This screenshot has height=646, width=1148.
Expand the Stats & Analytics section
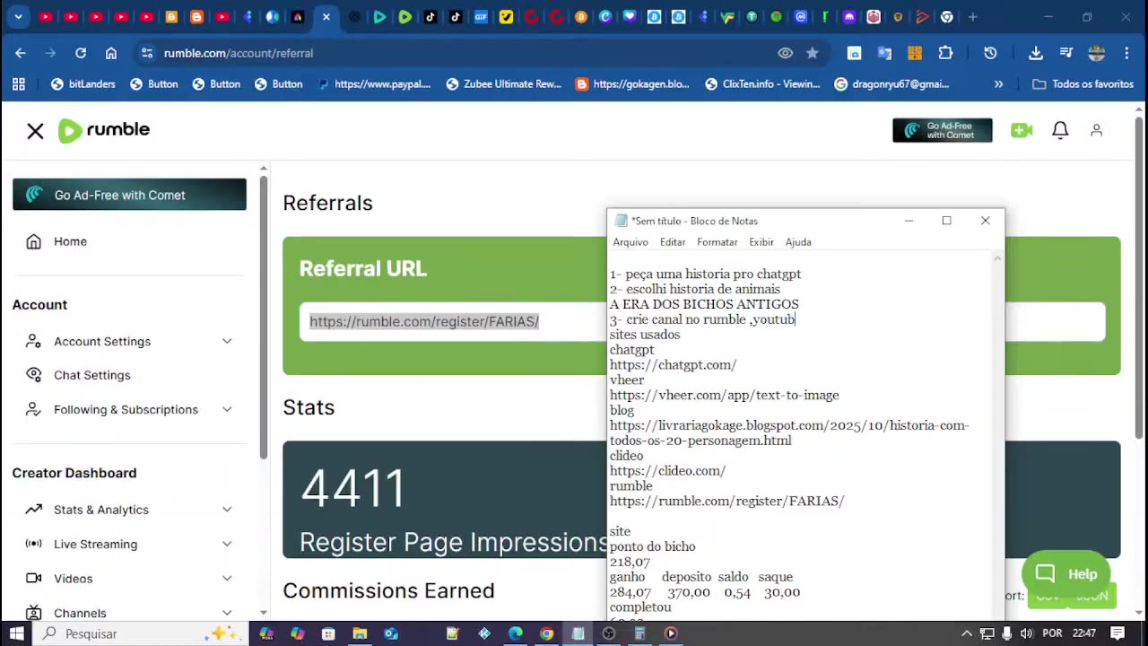pyautogui.click(x=129, y=510)
